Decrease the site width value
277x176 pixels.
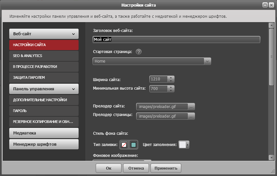click(x=171, y=81)
